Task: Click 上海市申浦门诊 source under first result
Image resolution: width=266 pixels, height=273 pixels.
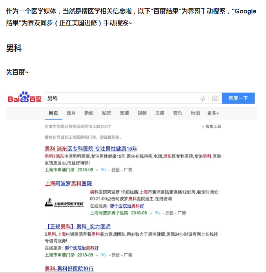Action: point(60,170)
